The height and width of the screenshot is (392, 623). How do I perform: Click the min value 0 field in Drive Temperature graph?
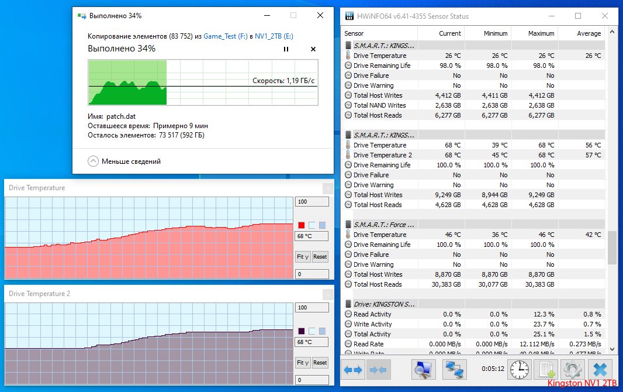click(312, 274)
